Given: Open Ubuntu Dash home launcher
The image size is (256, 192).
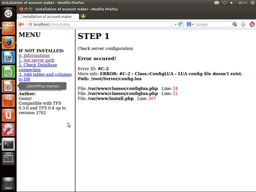Looking at the screenshot, I should tap(8, 14).
